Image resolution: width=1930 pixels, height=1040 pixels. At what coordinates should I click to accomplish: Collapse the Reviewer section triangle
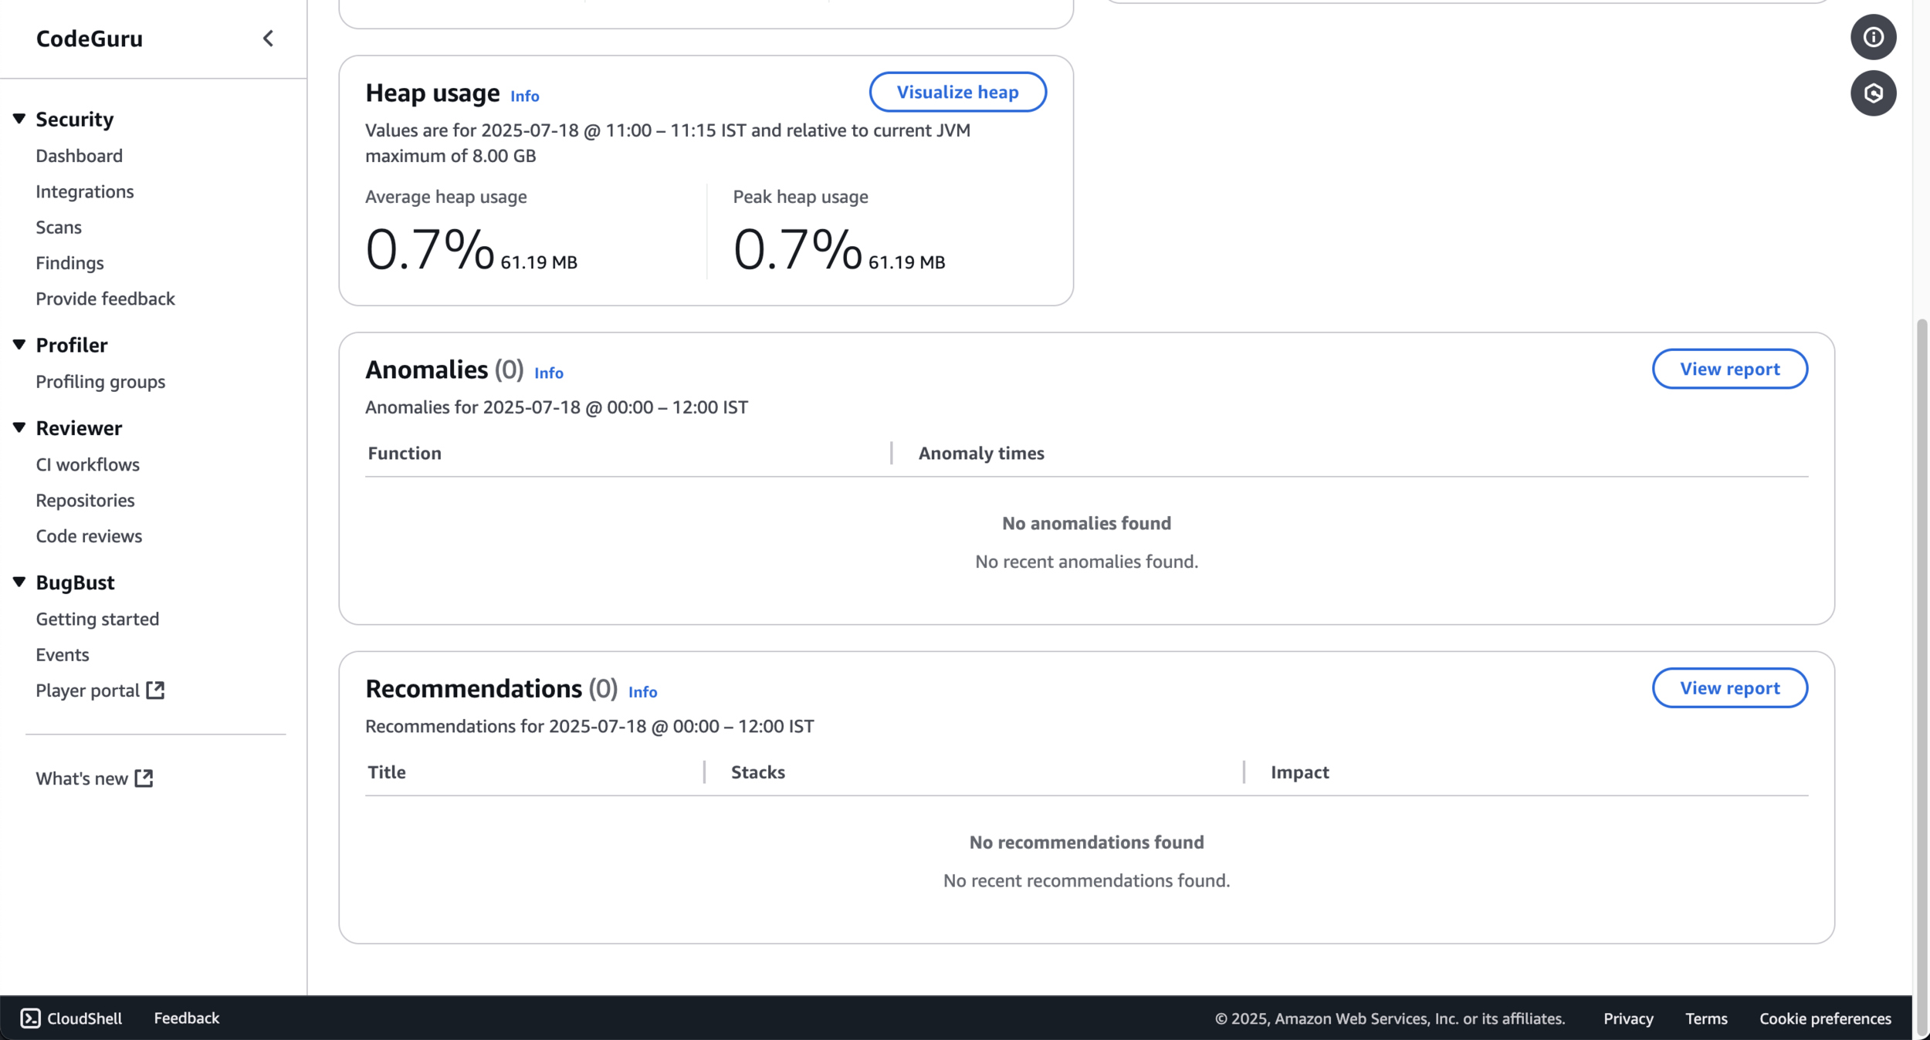[19, 427]
